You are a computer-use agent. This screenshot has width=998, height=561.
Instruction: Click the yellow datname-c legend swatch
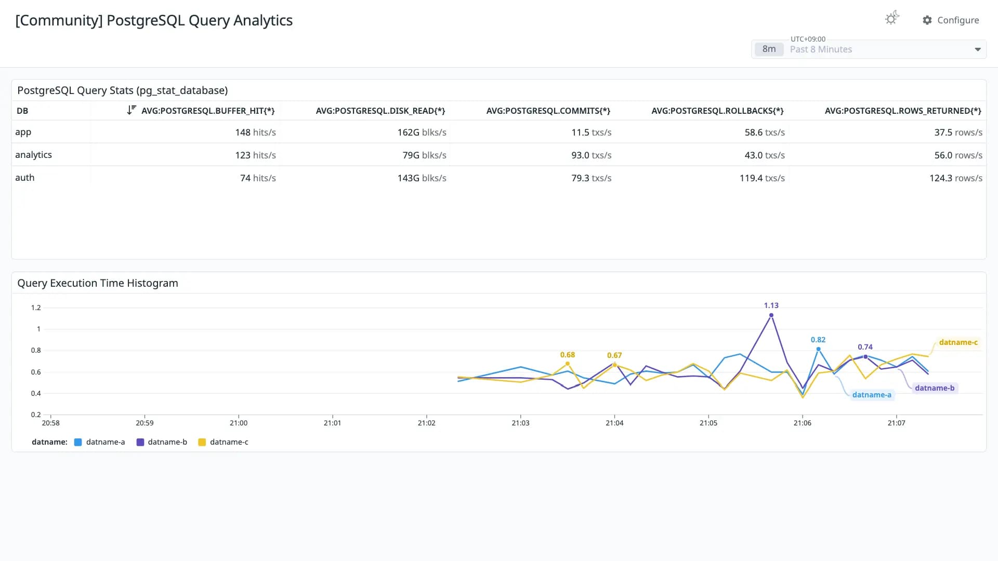pyautogui.click(x=202, y=442)
